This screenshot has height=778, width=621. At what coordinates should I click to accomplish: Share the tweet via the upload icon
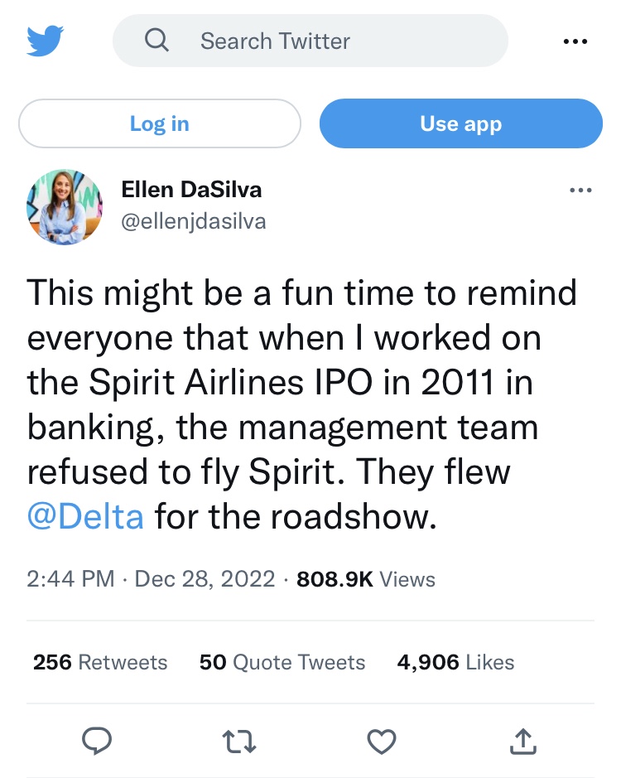[522, 742]
